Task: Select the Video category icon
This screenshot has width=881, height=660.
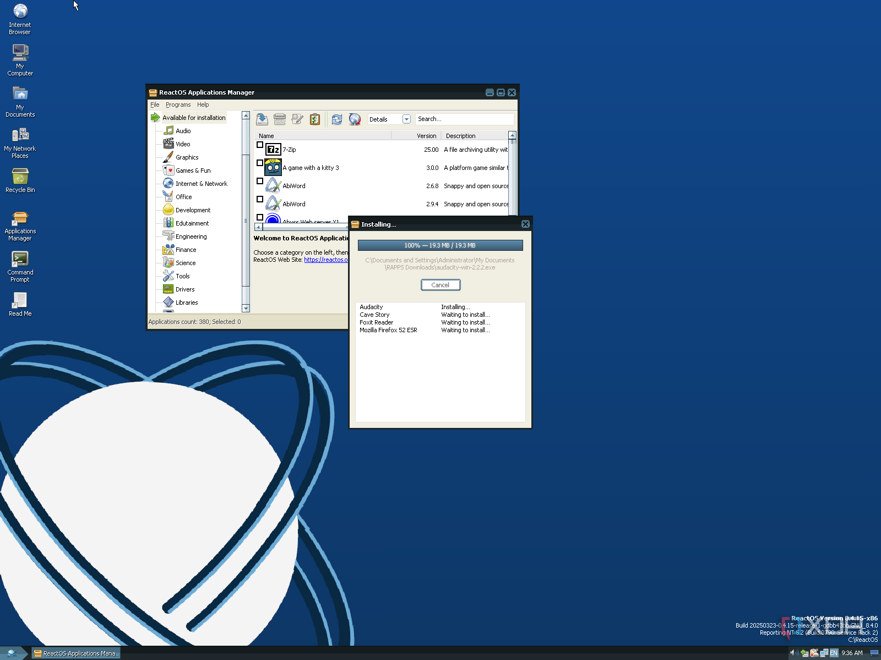Action: pyautogui.click(x=168, y=144)
